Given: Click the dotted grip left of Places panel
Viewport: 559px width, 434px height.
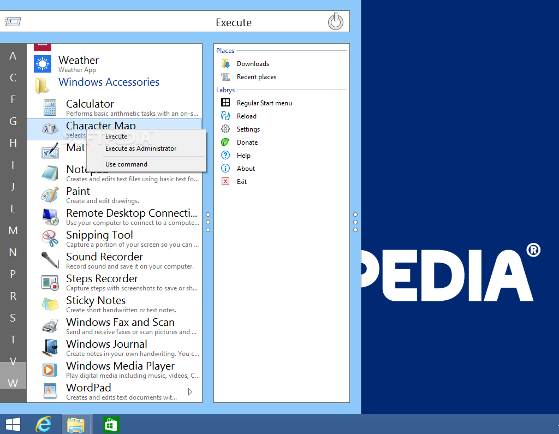Looking at the screenshot, I should [x=208, y=222].
